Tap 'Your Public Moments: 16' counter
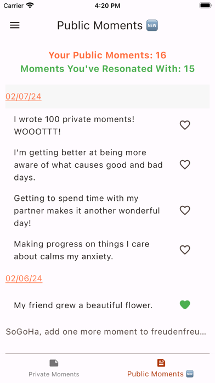Image resolution: width=215 pixels, height=383 pixels. coord(107,55)
